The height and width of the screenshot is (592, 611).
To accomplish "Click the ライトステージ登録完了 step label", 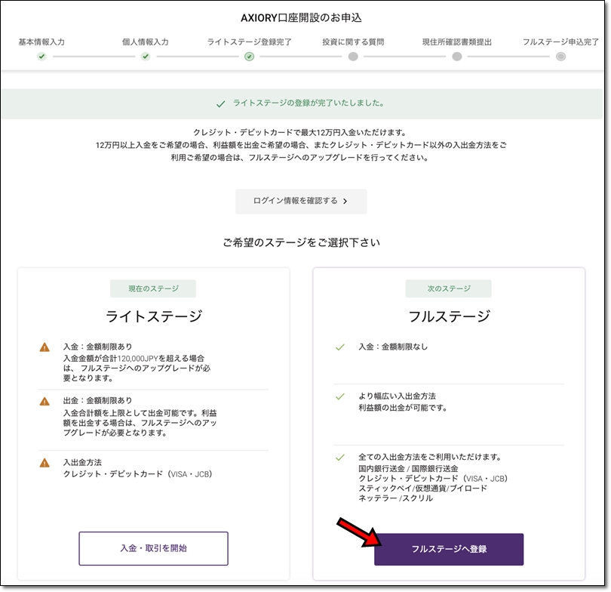I will 250,42.
